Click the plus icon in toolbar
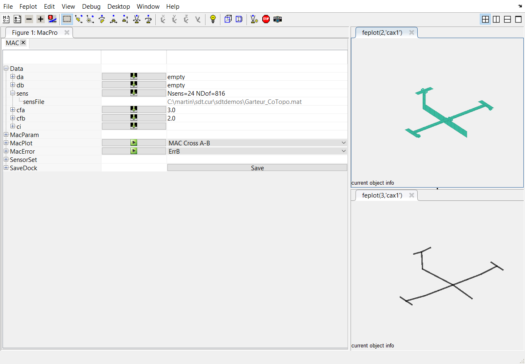The image size is (525, 364). pyautogui.click(x=40, y=19)
